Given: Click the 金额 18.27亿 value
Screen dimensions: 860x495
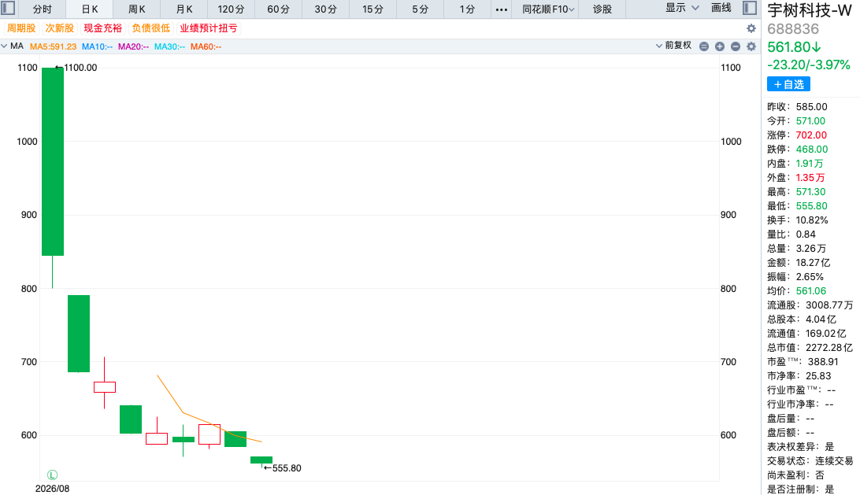Looking at the screenshot, I should [813, 263].
